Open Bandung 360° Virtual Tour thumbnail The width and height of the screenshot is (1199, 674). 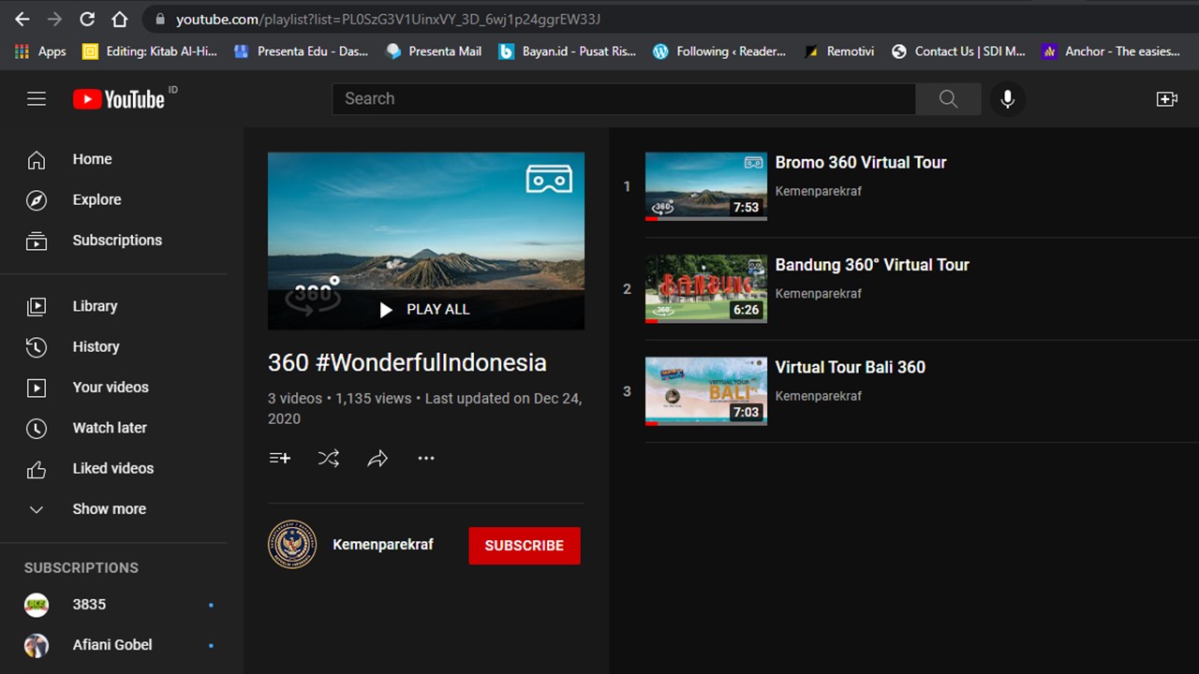pos(705,289)
